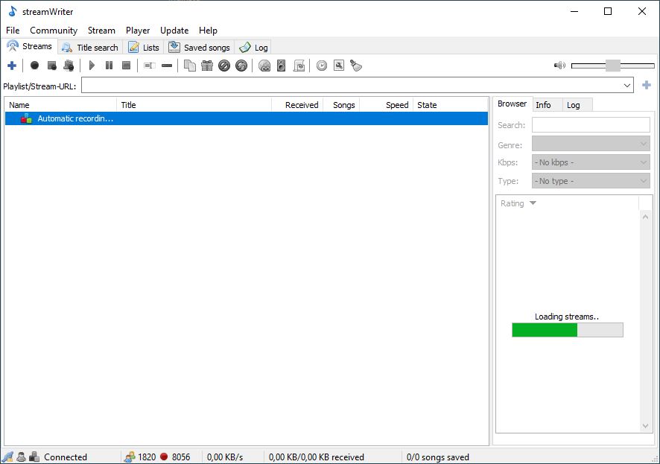
Task: Click the gift box wishlist icon
Action: [207, 66]
